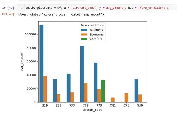Click the 'aircraft_code' x-axis label

92,110
